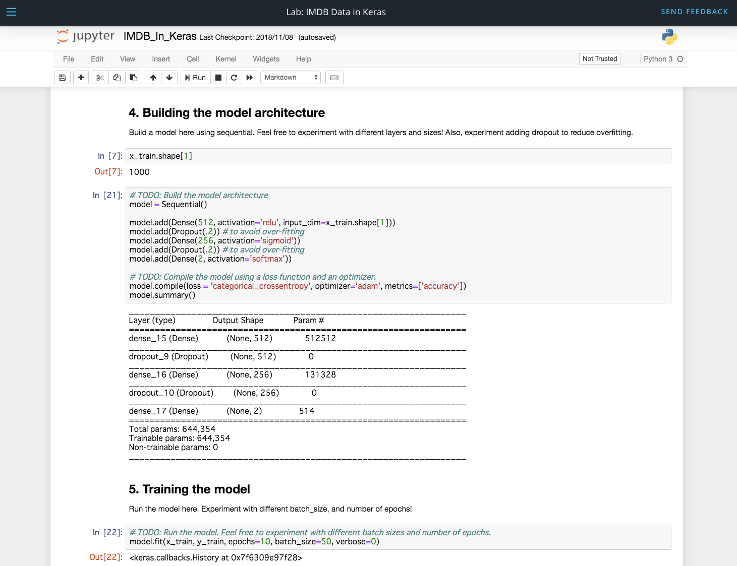The image size is (737, 566).
Task: Click the In [7] prompt
Action: tap(110, 156)
